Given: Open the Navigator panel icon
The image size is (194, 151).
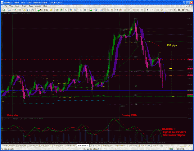Looking at the screenshot, I should tap(24, 10).
